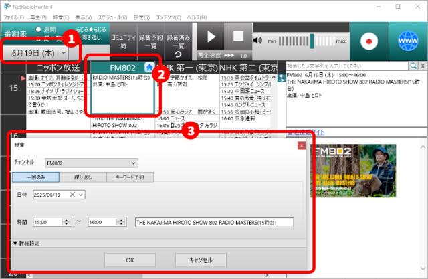Click the right panel scroll-up arrow
This screenshot has width=428, height=279.
tap(423, 147)
